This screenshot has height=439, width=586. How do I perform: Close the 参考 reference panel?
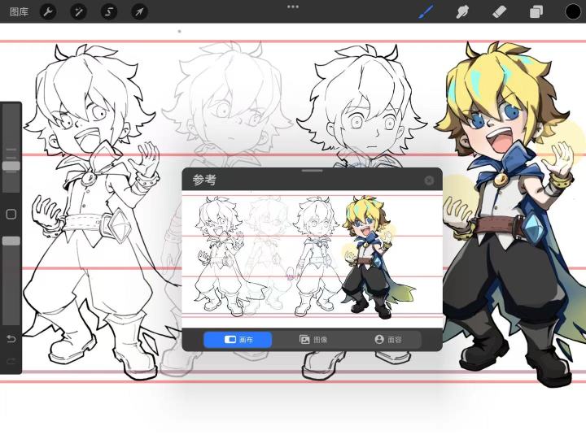pyautogui.click(x=429, y=180)
